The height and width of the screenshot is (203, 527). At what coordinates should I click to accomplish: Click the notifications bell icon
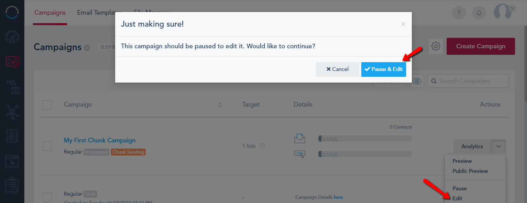(x=479, y=13)
